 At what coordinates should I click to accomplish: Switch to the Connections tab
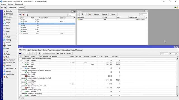pos(56,50)
